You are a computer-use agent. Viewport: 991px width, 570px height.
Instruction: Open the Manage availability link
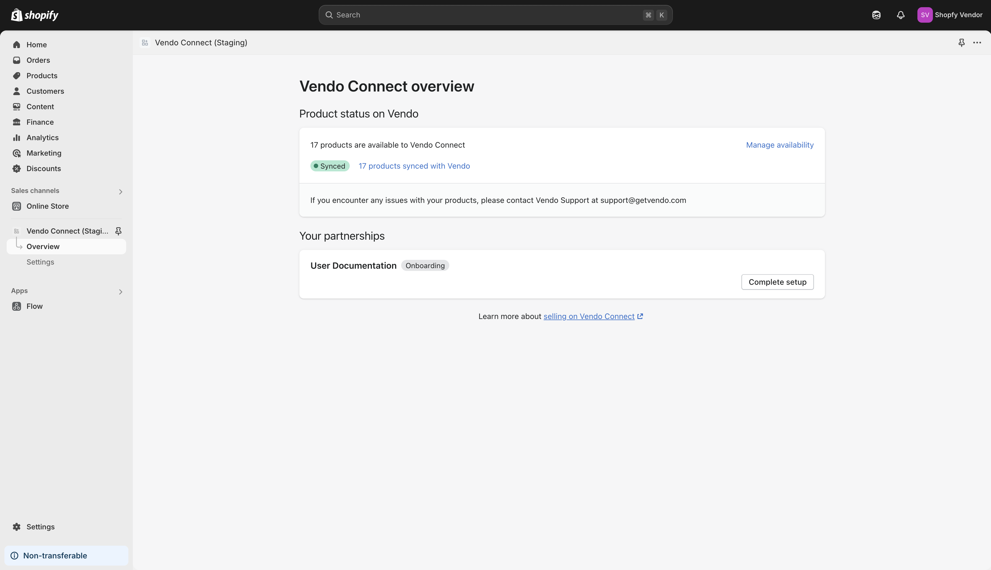(x=779, y=145)
